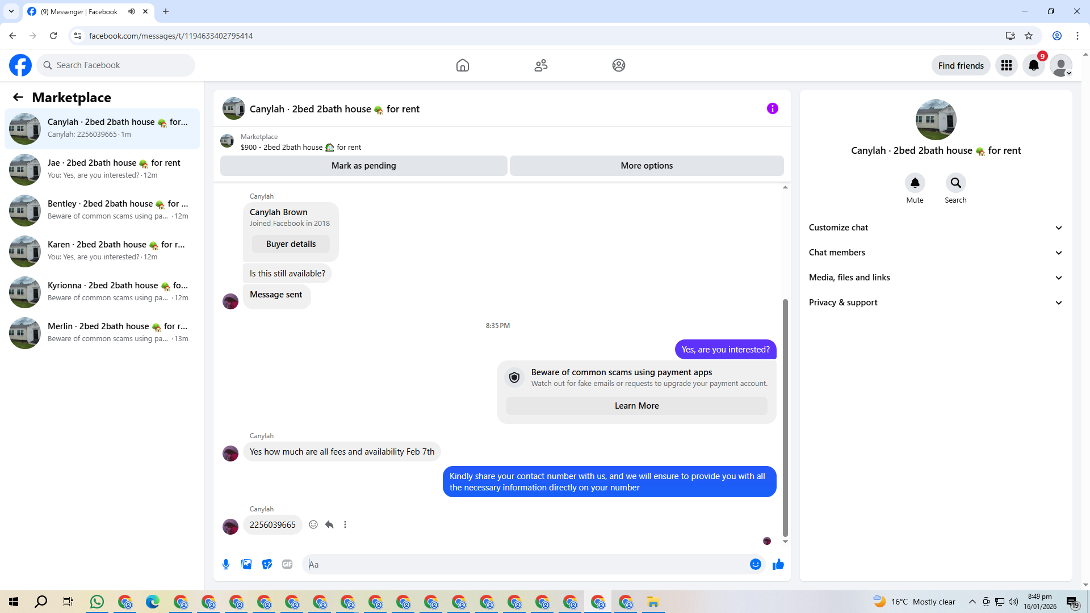The height and width of the screenshot is (613, 1090).
Task: Attach a photo using the image icon
Action: pos(246,564)
